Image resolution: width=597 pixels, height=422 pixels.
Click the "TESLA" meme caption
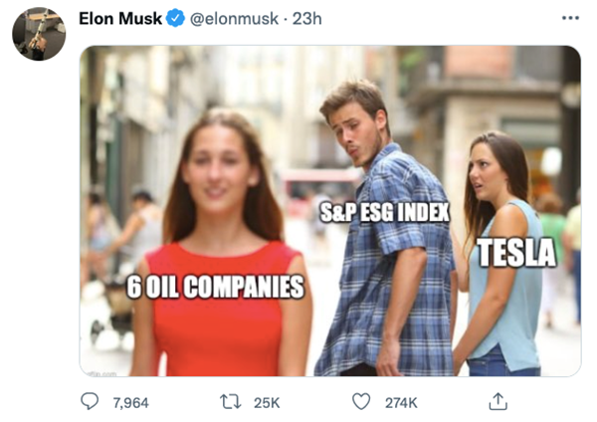coord(515,252)
